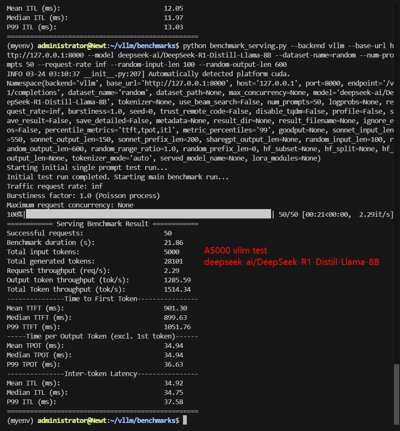The height and width of the screenshot is (431, 400).
Task: Click the bottom Mean ITL value 34.92
Action: coord(173,383)
